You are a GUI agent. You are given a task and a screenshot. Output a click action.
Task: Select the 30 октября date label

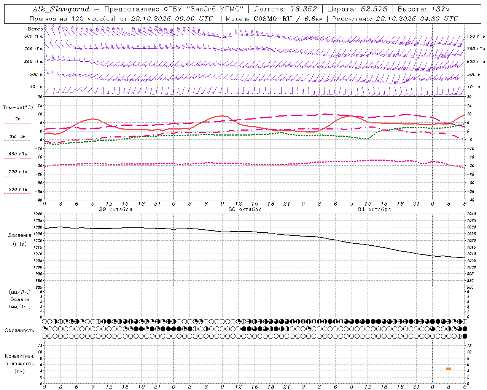(x=245, y=209)
